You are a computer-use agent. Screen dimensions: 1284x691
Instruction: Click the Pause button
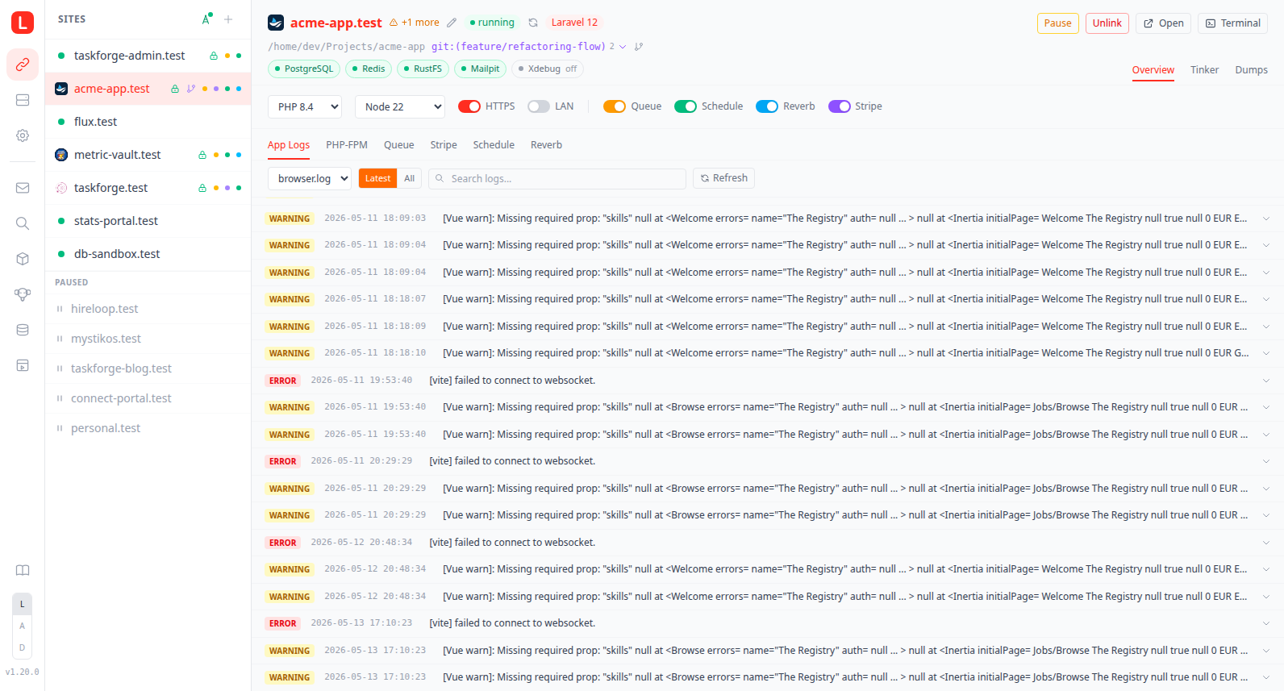click(1058, 23)
